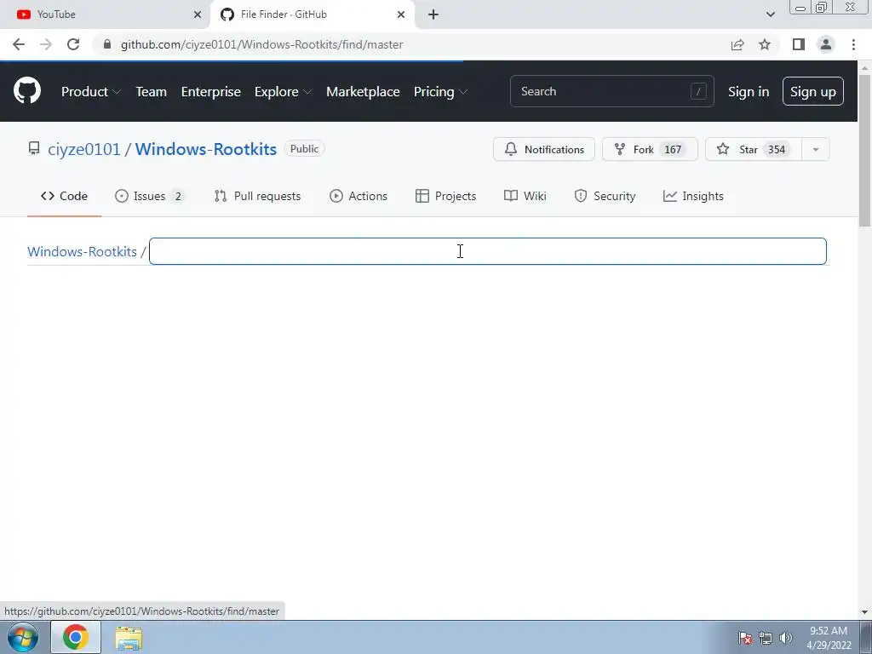Viewport: 872px width, 654px height.
Task: Expand the Pricing menu
Action: pyautogui.click(x=440, y=92)
